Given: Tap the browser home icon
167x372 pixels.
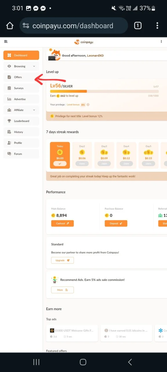Looking at the screenshot, I should (10, 26).
